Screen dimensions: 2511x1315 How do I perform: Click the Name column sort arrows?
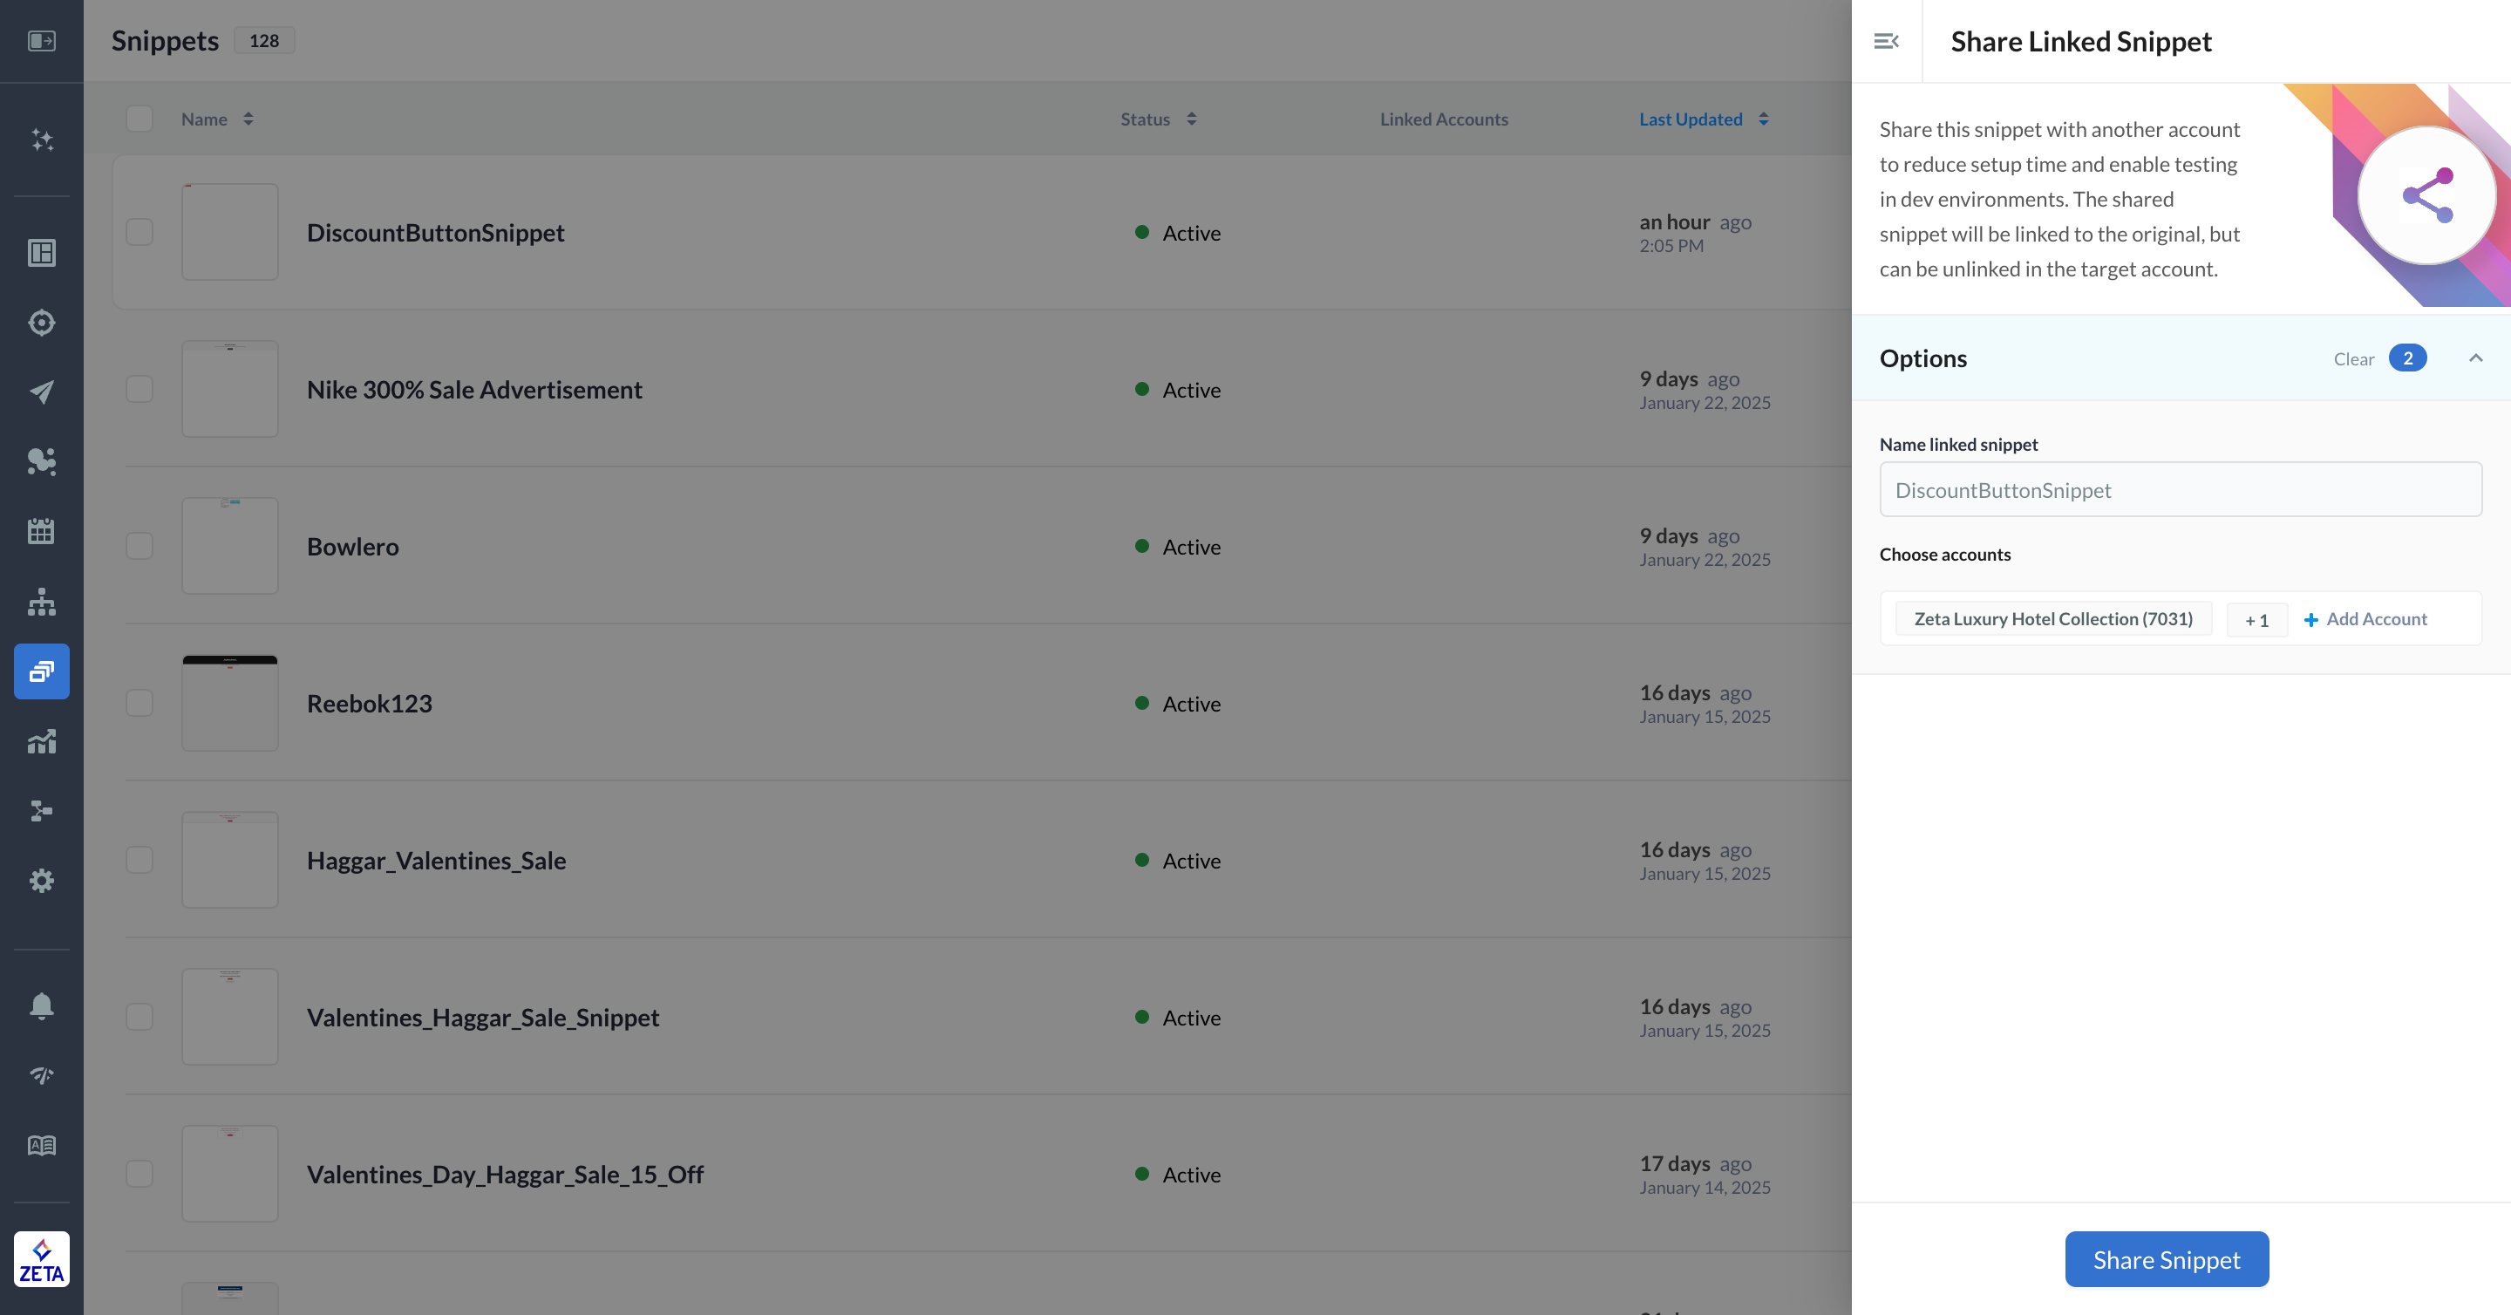point(248,119)
